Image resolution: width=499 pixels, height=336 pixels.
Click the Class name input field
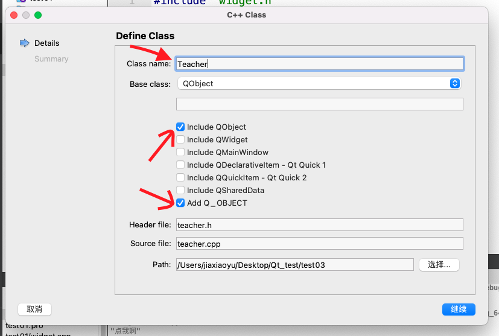(x=320, y=64)
